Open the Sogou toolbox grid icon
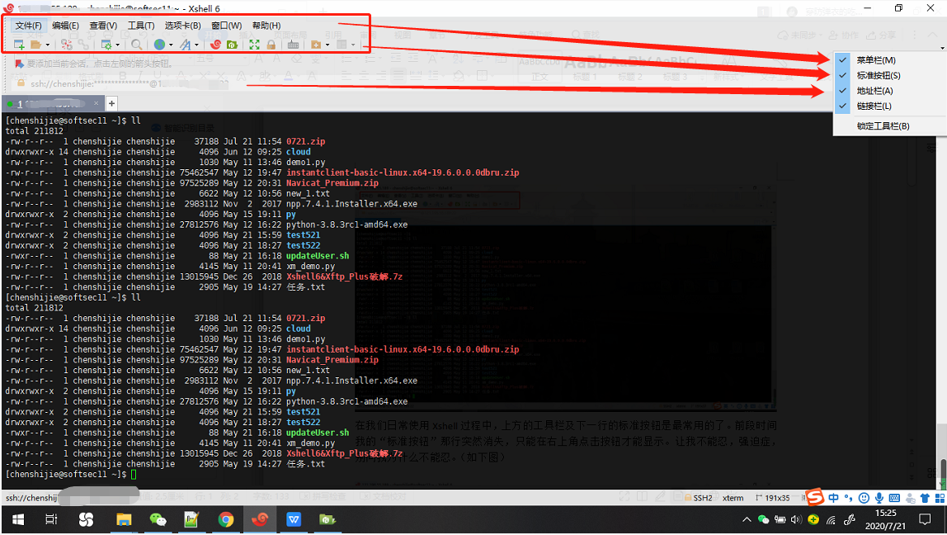The image size is (947, 535). click(940, 498)
